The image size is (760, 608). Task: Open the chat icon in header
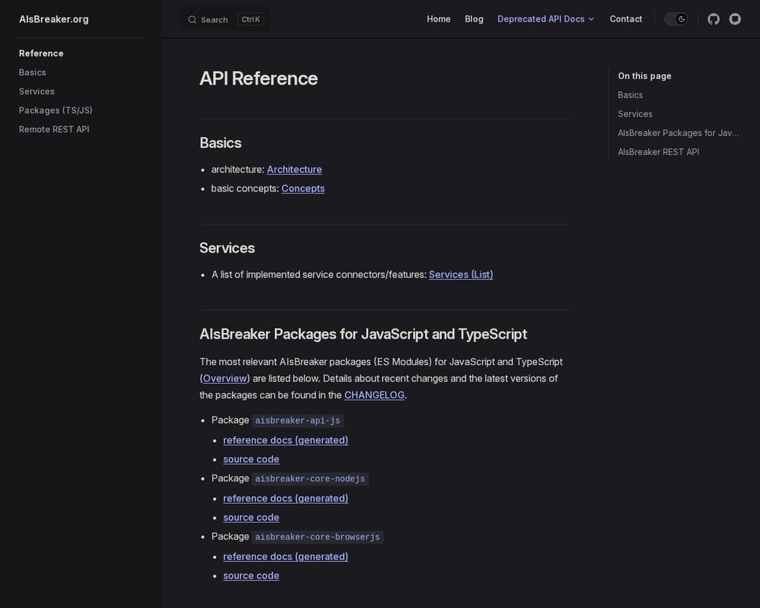(x=735, y=20)
